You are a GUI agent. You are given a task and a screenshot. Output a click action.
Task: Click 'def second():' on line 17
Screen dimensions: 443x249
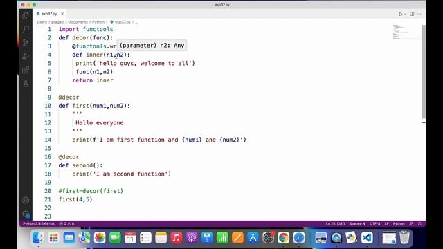click(80, 165)
